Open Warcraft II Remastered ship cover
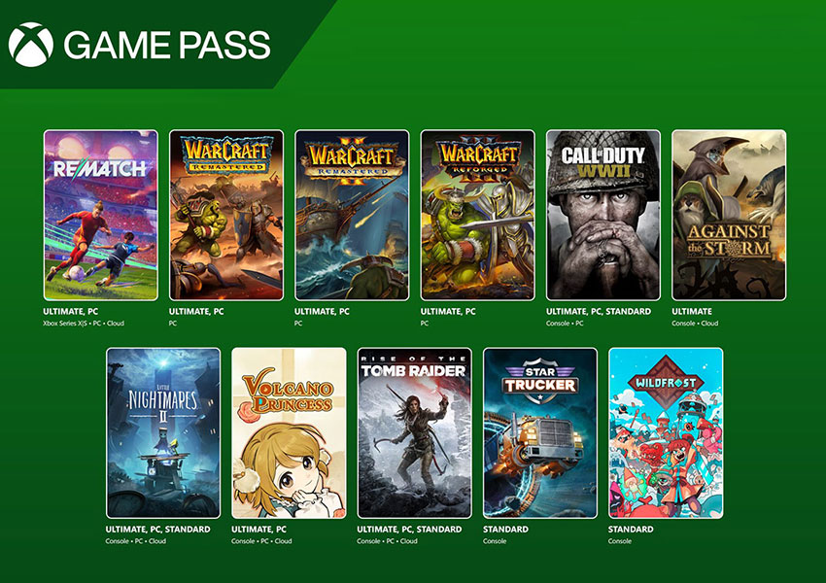Viewport: 826px width, 583px height. click(352, 216)
